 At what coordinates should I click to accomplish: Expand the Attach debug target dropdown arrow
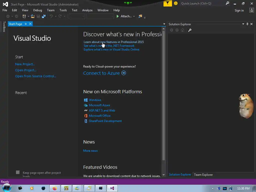click(134, 16)
